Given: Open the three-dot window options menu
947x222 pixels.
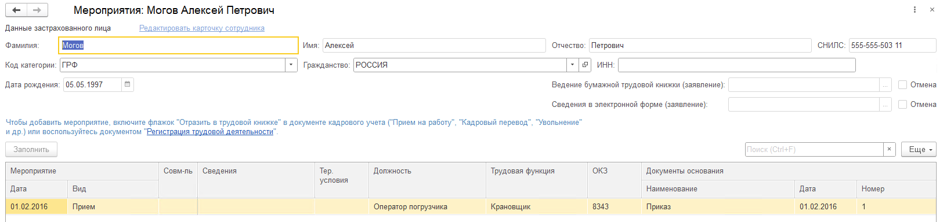Looking at the screenshot, I should point(915,10).
